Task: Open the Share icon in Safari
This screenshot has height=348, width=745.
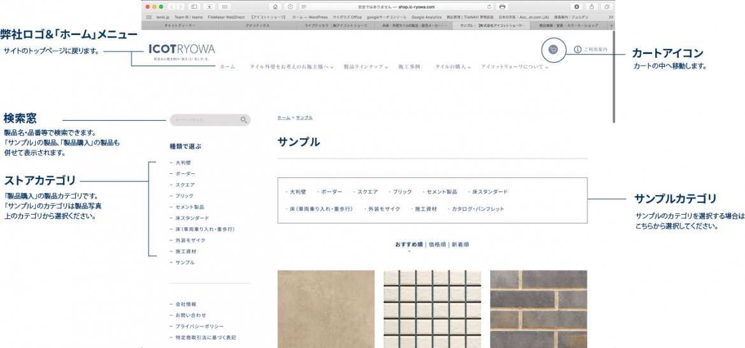Action: pyautogui.click(x=592, y=7)
